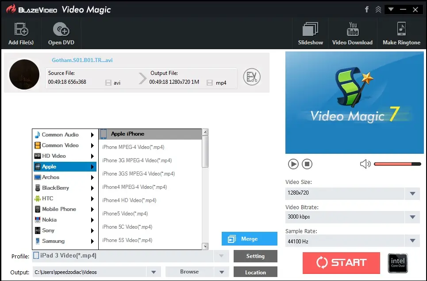Open the Gotham.S01.B01.TR...avi file name

click(x=82, y=60)
